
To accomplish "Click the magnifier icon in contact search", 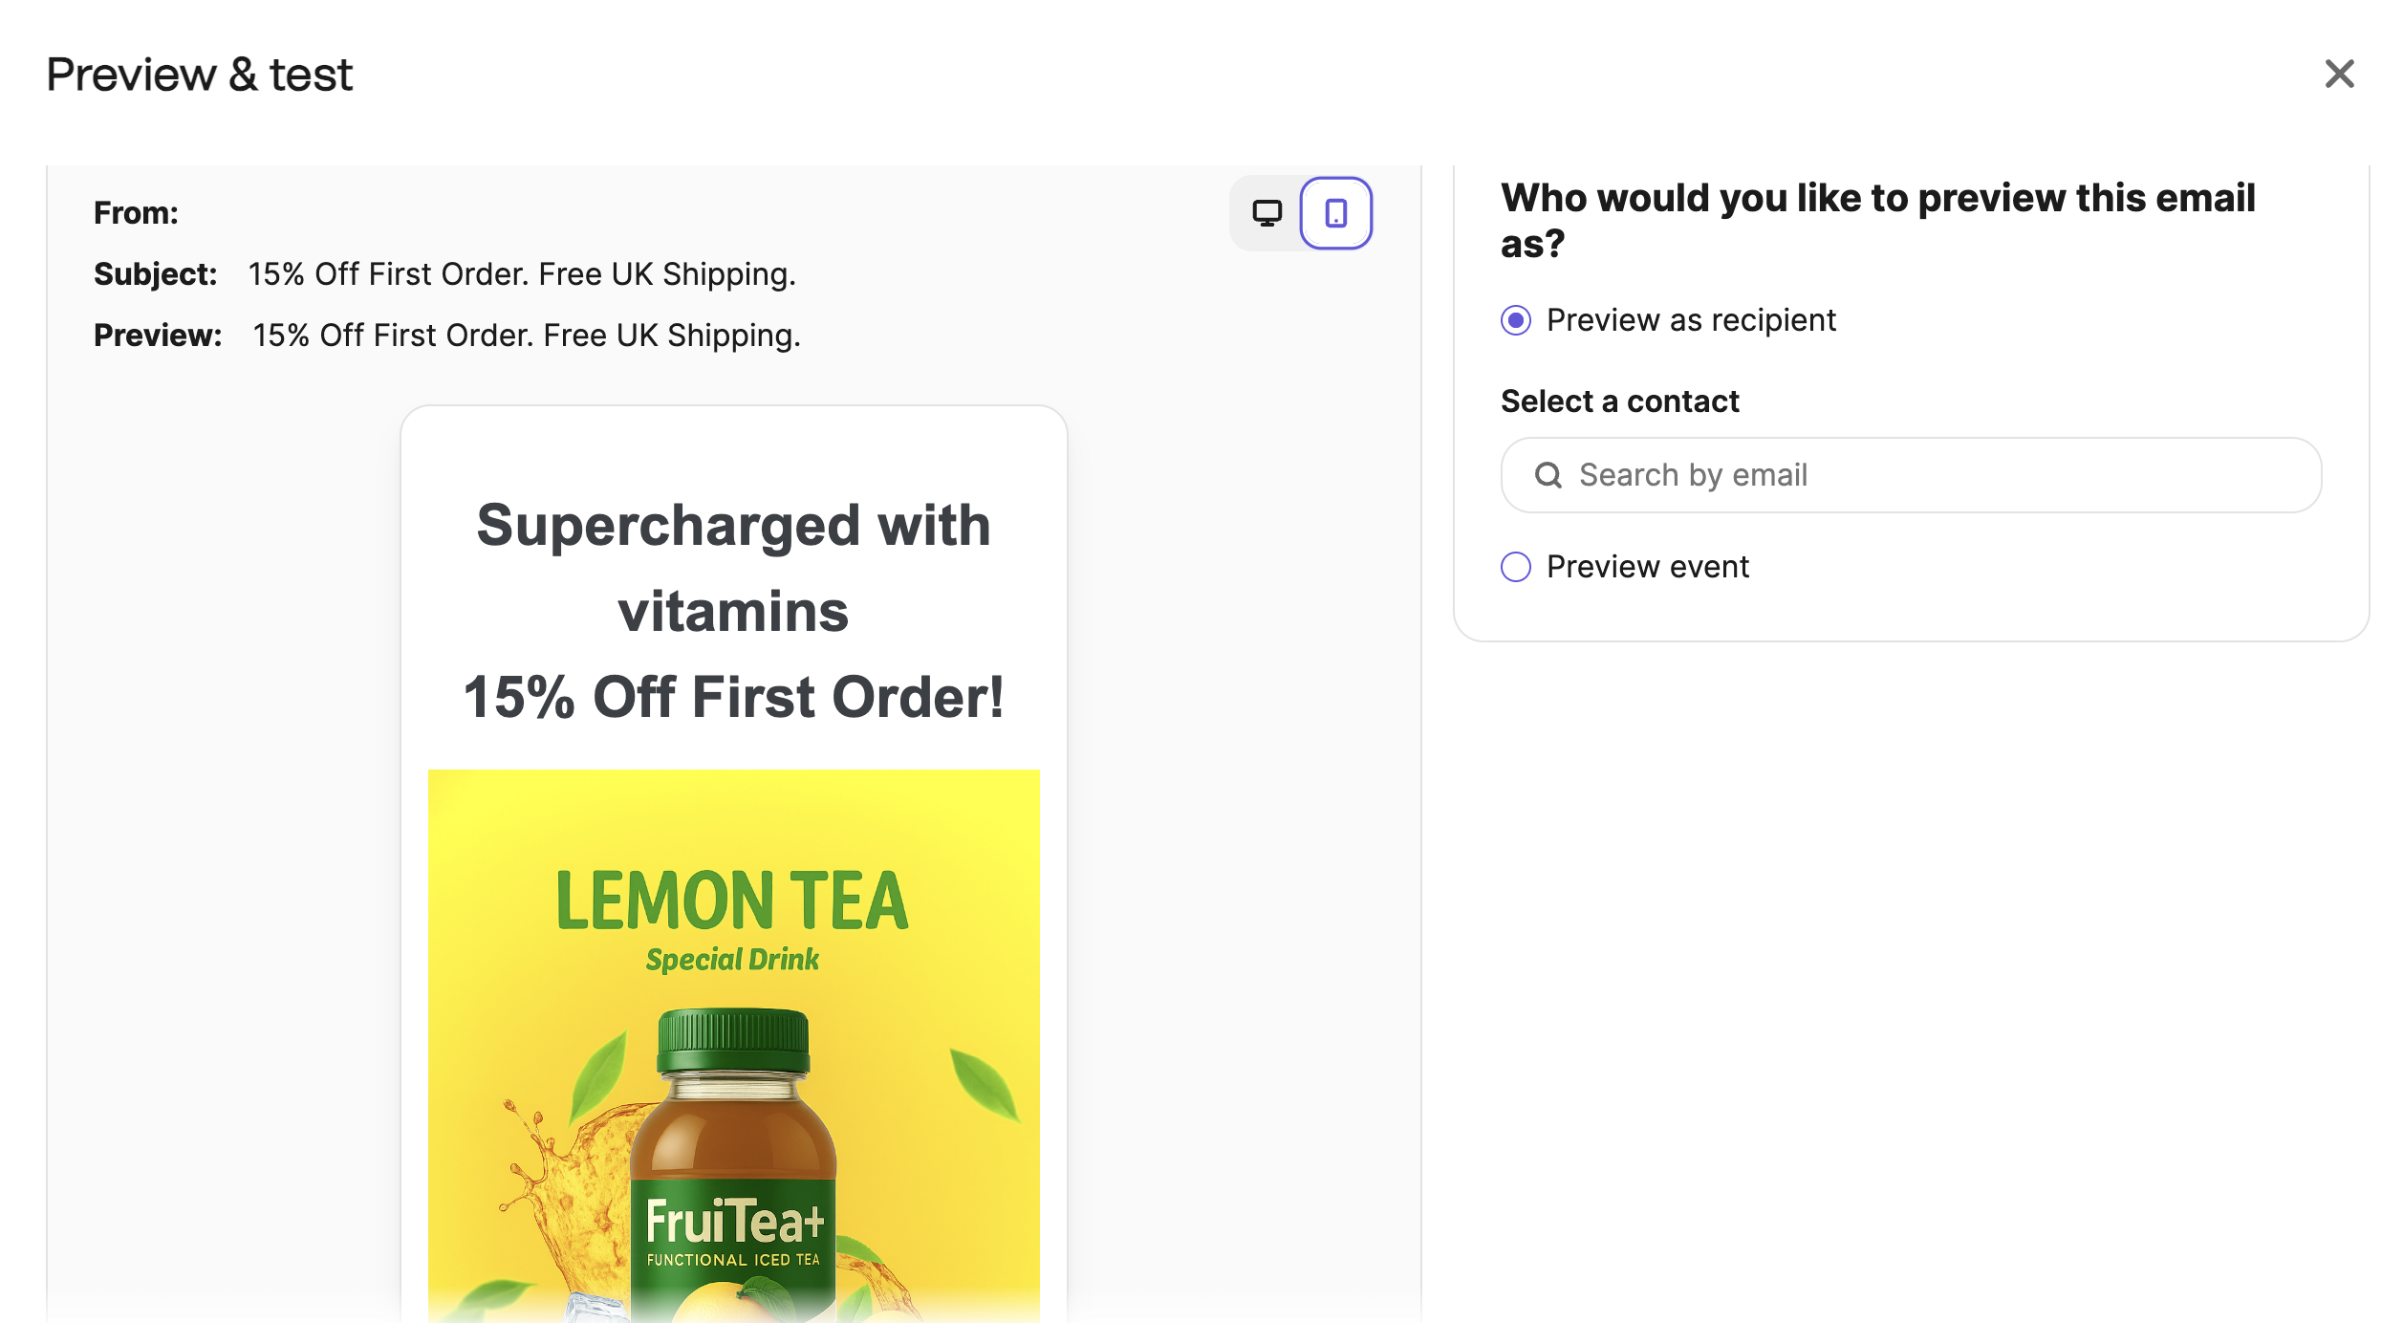I will pyautogui.click(x=1548, y=475).
